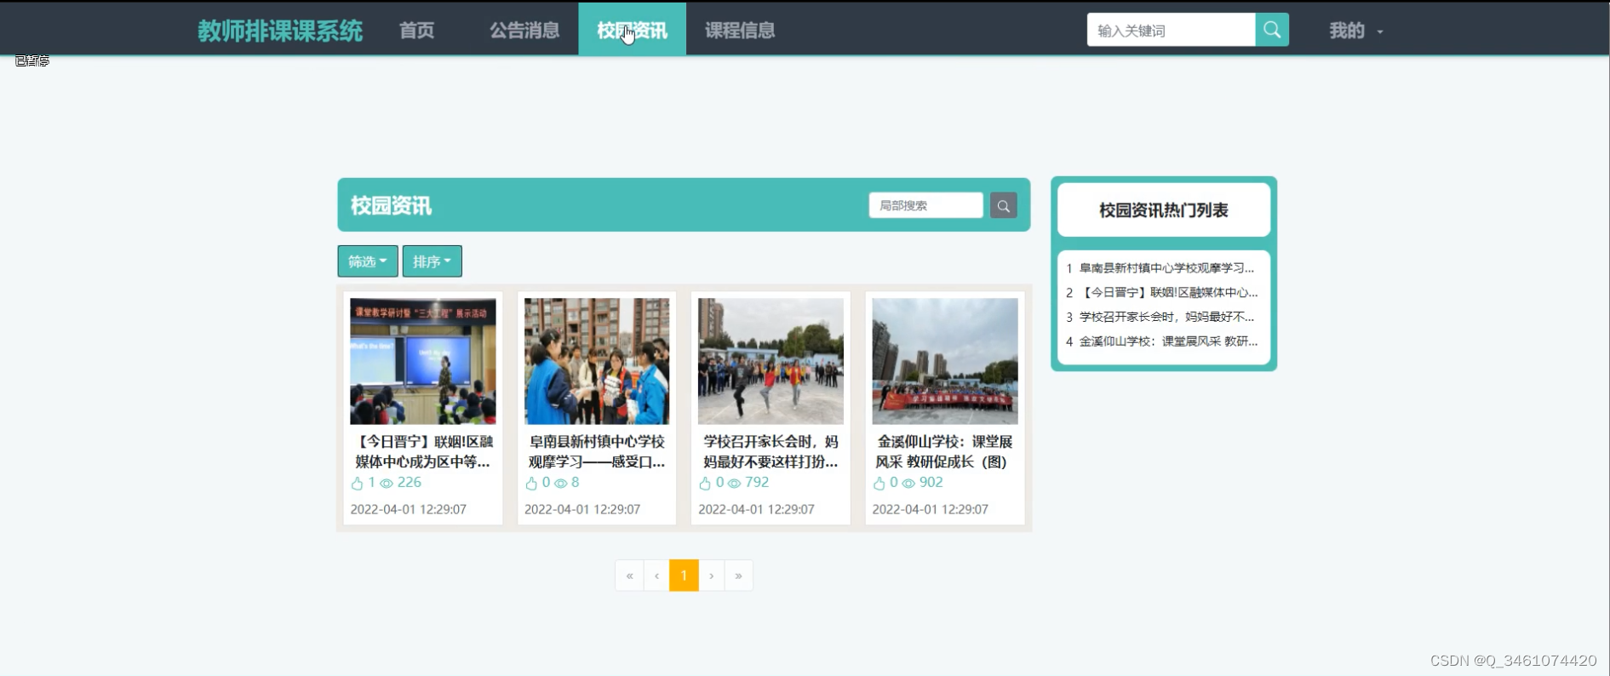Click the 校园资讯热门列表 heading
1610x676 pixels.
pyautogui.click(x=1163, y=210)
